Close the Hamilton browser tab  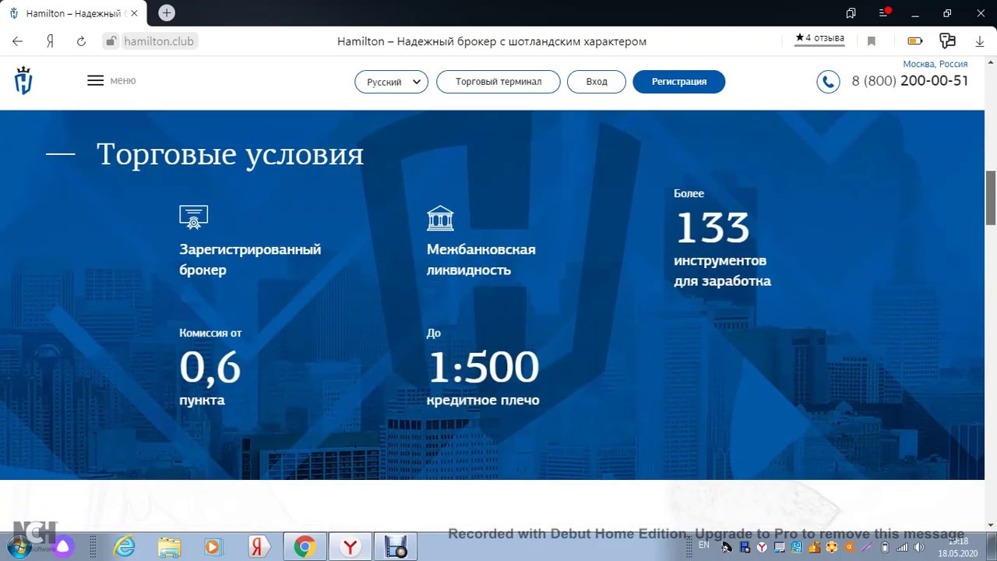134,13
